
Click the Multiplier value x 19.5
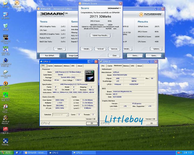(60, 103)
